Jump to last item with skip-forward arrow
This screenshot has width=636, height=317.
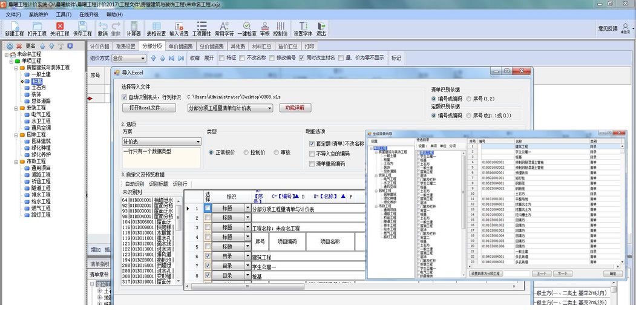pos(181,58)
